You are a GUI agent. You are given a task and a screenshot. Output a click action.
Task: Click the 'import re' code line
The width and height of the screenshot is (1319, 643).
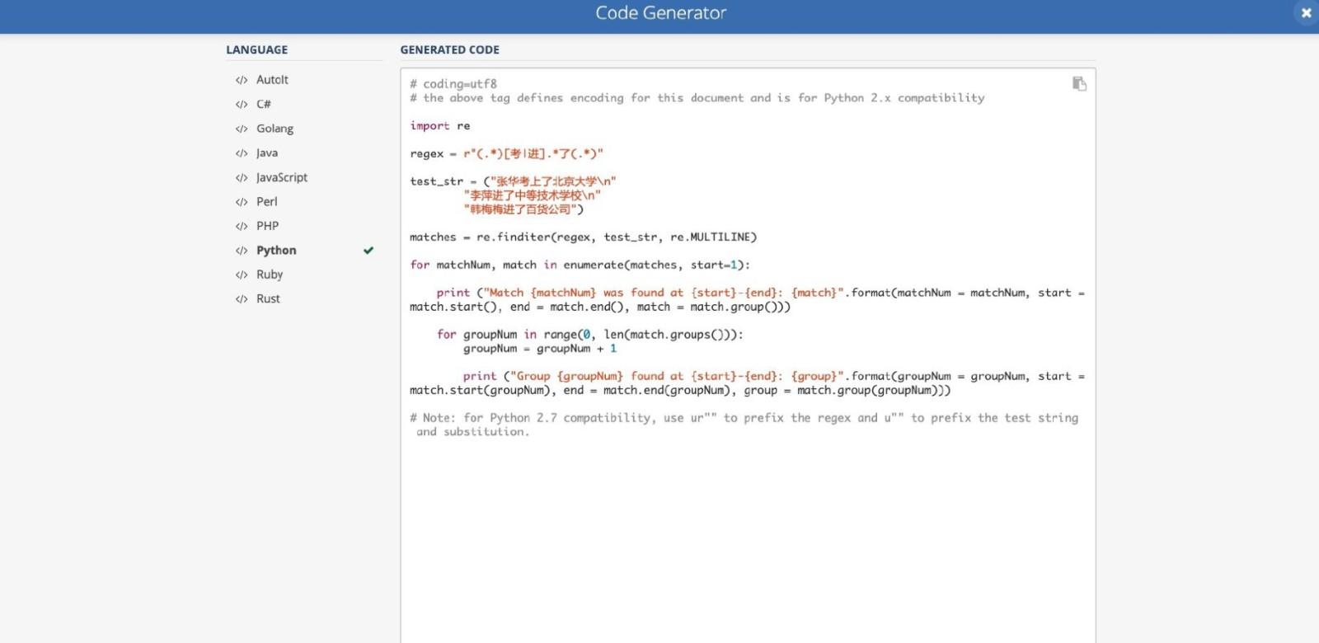(440, 126)
